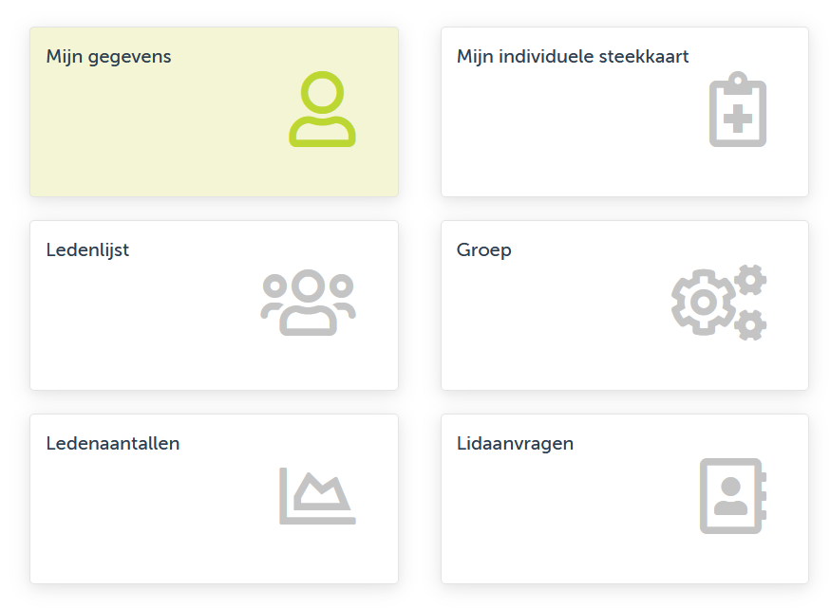Select the "Groep" label text
This screenshot has height=608, width=830.
[x=483, y=250]
